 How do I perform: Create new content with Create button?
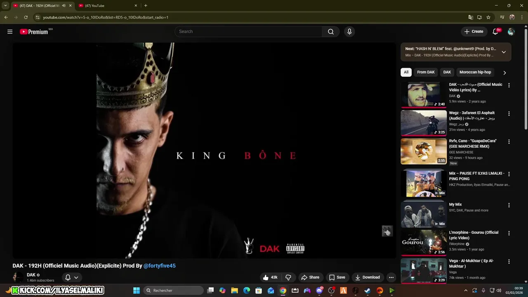pos(474,31)
